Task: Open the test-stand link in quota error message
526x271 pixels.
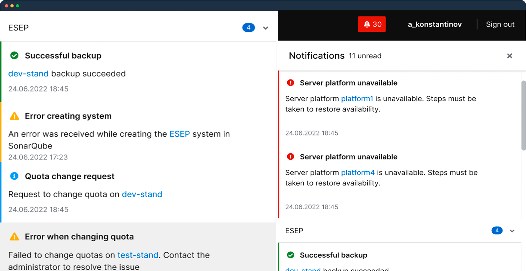Action: click(x=138, y=255)
